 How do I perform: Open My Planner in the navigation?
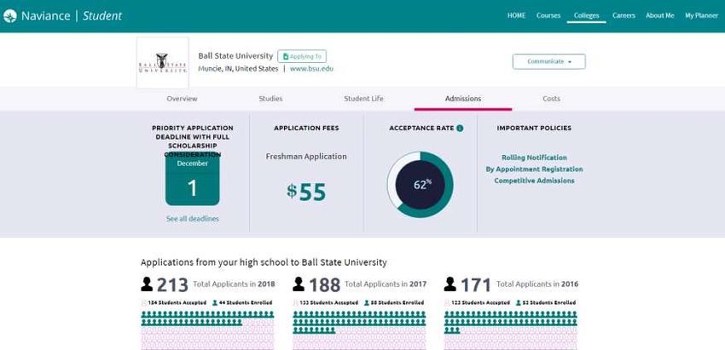coord(701,15)
